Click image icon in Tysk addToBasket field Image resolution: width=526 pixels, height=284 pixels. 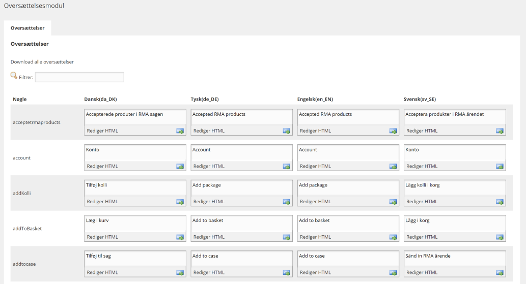(287, 237)
